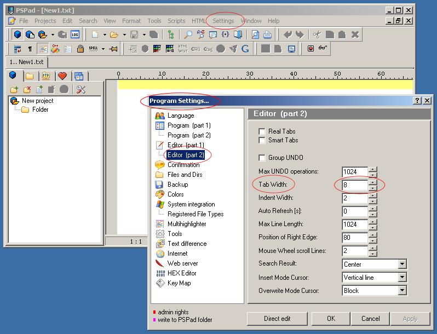
Task: Open the dropdown arrow next to open file
Action: pos(124,35)
